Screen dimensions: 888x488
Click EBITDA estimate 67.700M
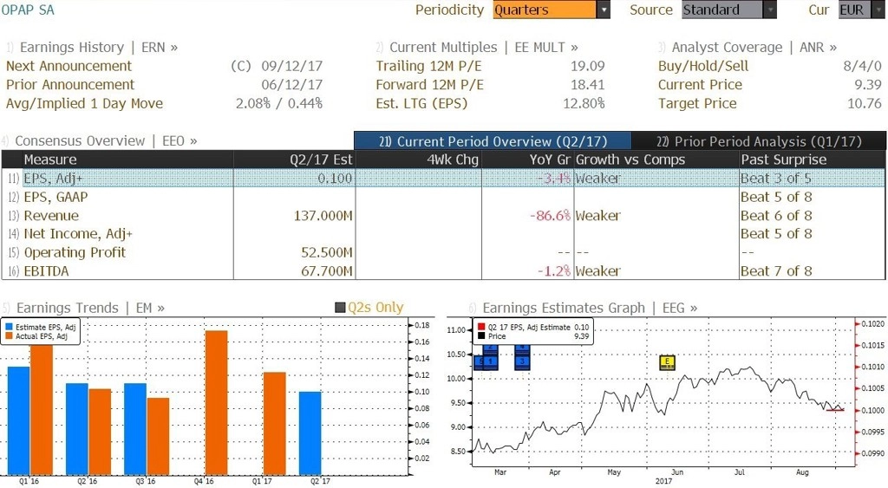pos(326,271)
